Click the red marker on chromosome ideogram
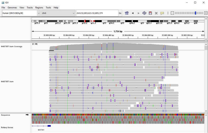The height and width of the screenshot is (133, 208). point(85,21)
